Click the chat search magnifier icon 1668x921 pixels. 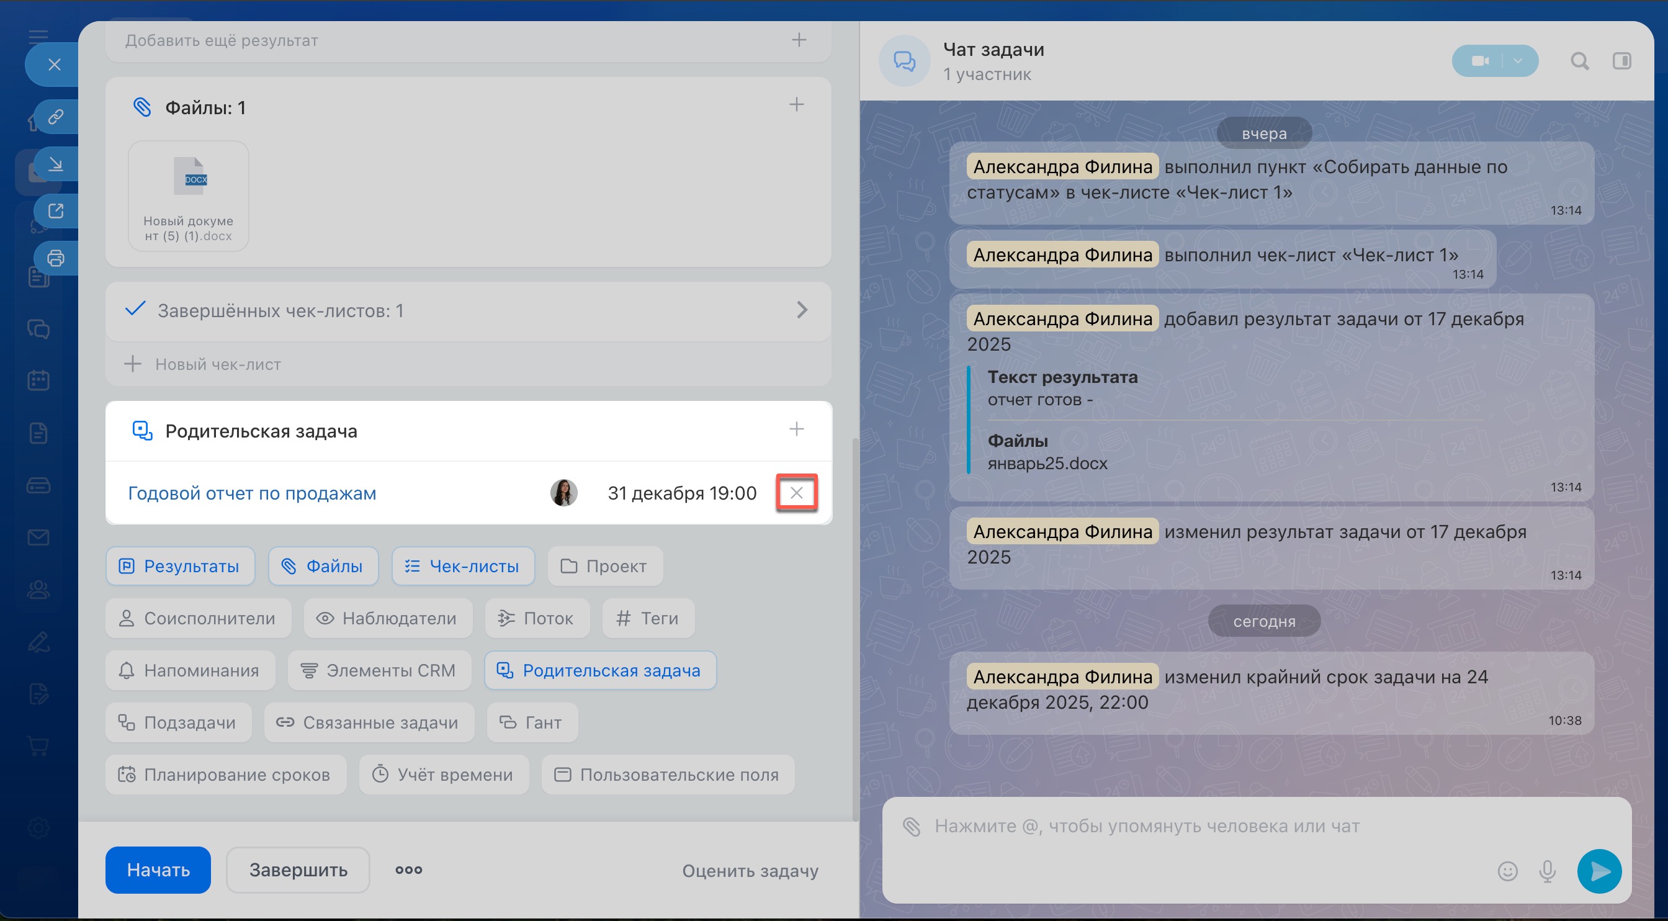1579,61
